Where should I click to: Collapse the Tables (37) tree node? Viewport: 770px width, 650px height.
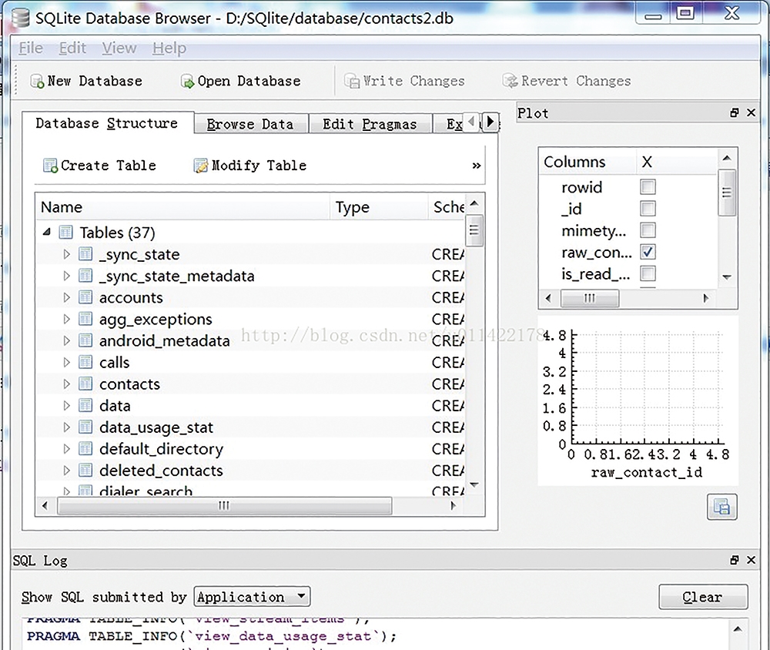coord(47,232)
